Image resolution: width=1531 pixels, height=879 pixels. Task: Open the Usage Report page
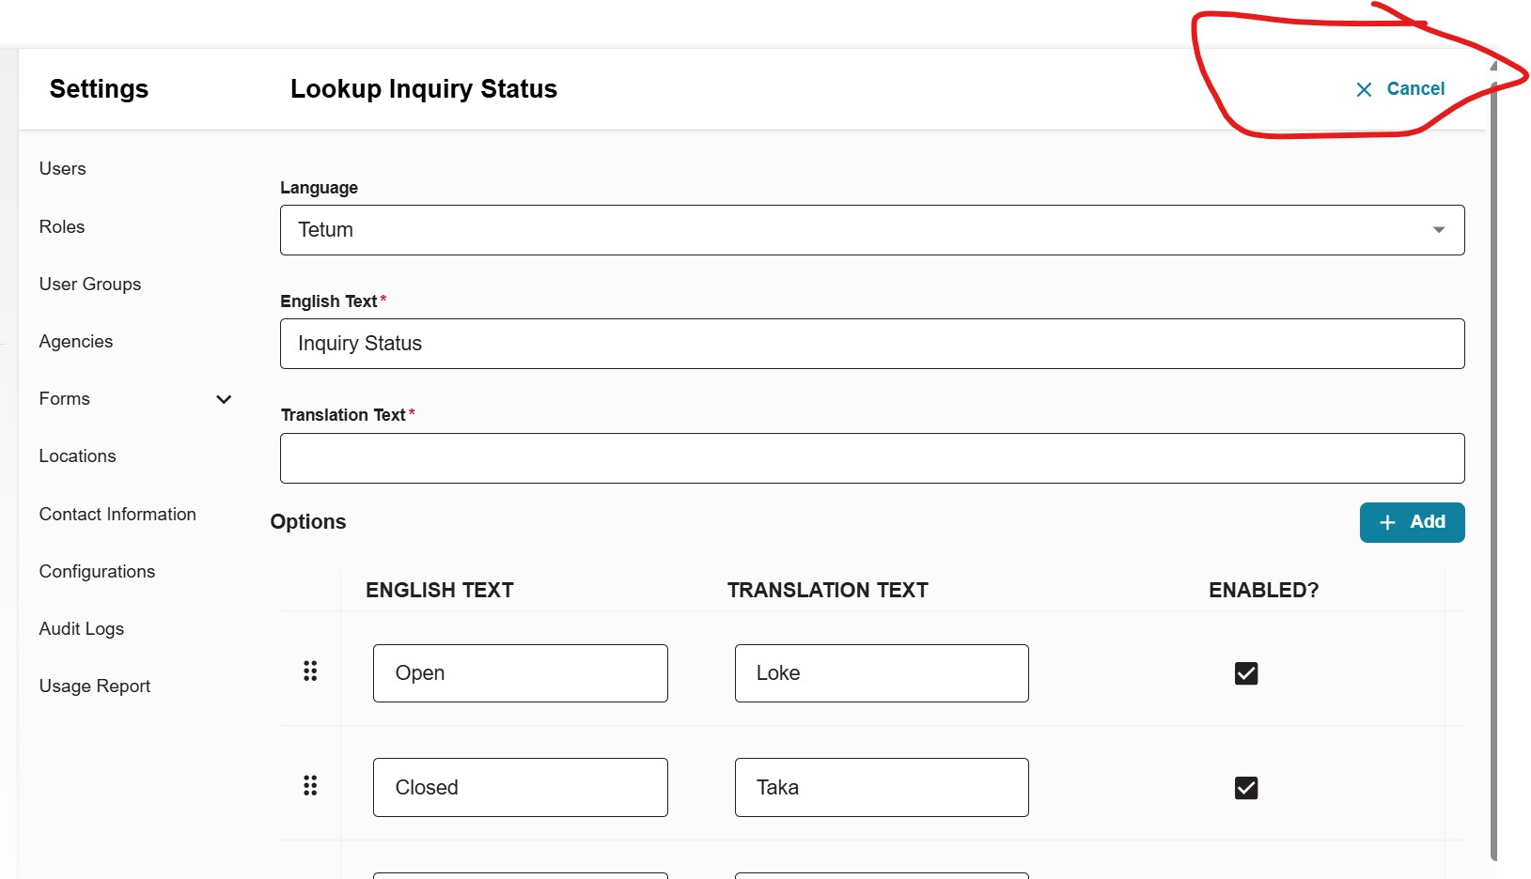click(95, 686)
